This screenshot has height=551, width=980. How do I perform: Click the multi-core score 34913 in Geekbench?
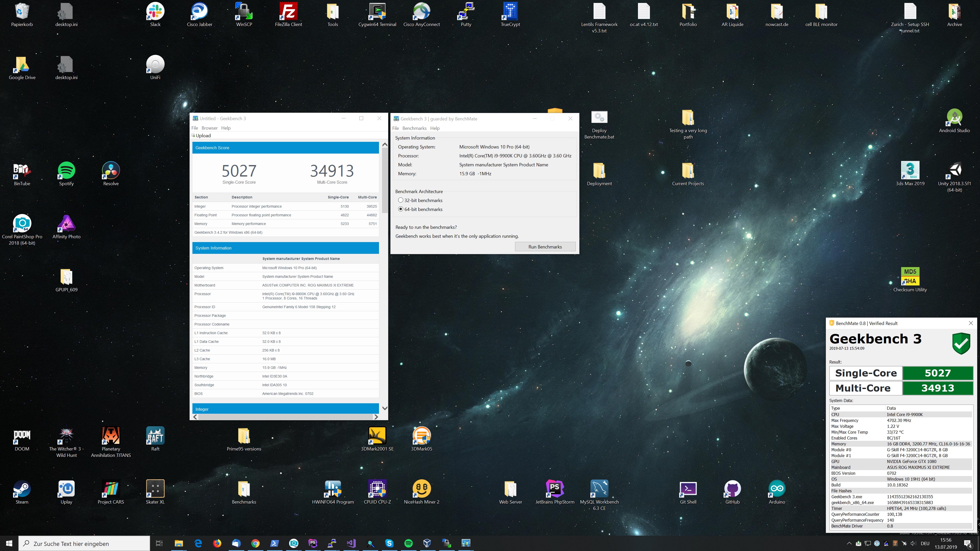click(332, 171)
